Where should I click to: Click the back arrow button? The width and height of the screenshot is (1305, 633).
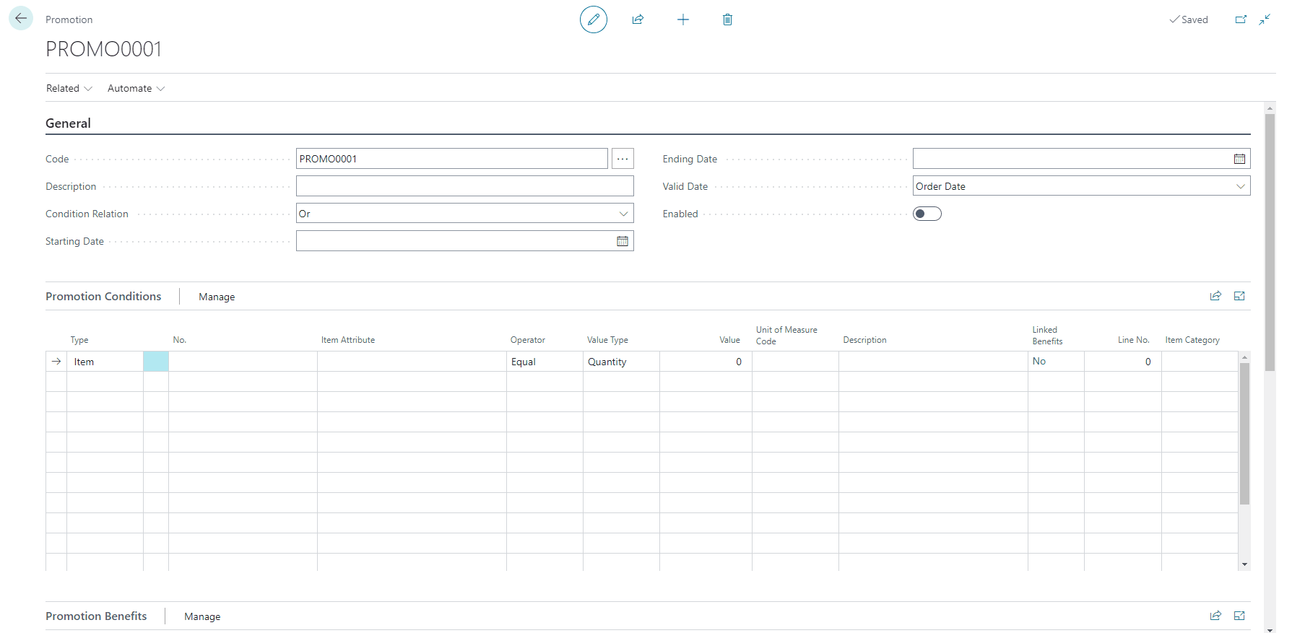pos(21,18)
